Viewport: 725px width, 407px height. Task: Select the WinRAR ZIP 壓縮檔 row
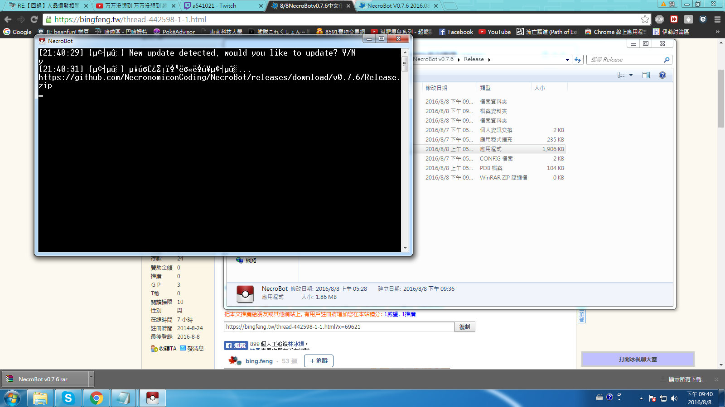tap(489, 177)
